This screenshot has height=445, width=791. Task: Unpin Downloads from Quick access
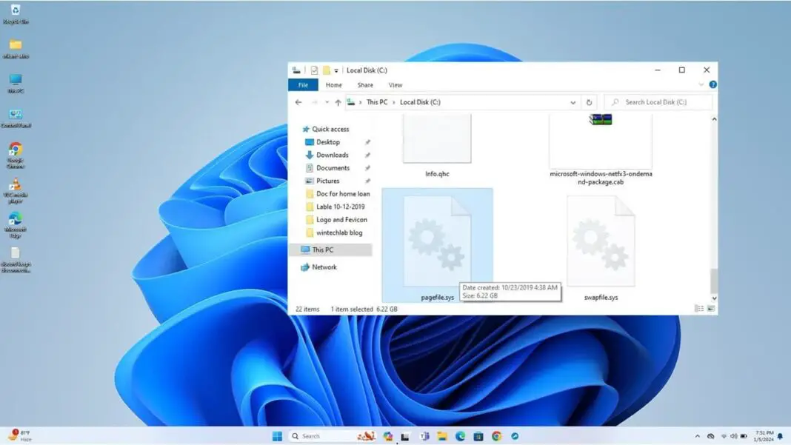(367, 155)
